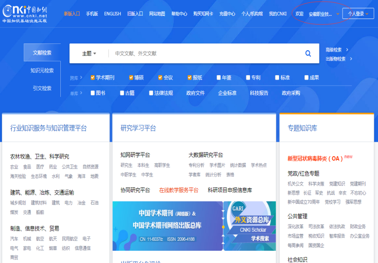The height and width of the screenshot is (263, 378).
Task: Switch to the 引文检索 tab
Action: click(42, 88)
